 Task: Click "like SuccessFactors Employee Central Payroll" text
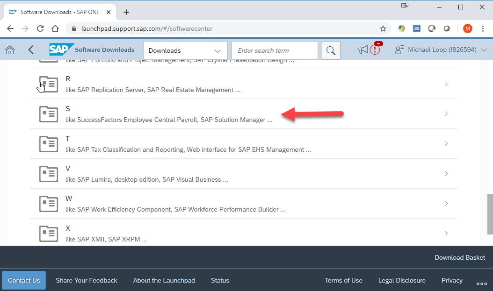pyautogui.click(x=169, y=120)
